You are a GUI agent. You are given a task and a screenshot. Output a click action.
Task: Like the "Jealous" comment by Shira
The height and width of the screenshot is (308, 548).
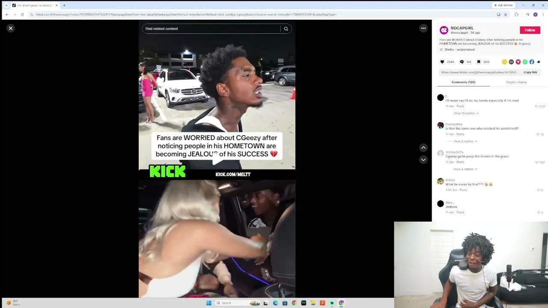click(x=539, y=212)
